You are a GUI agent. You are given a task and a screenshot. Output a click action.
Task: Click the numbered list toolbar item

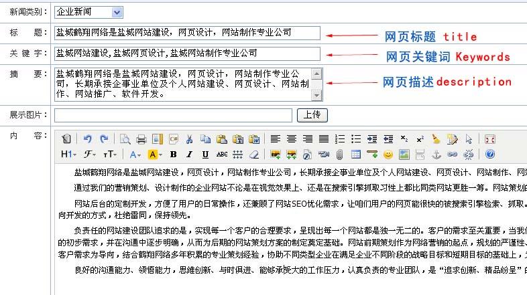tap(340, 139)
